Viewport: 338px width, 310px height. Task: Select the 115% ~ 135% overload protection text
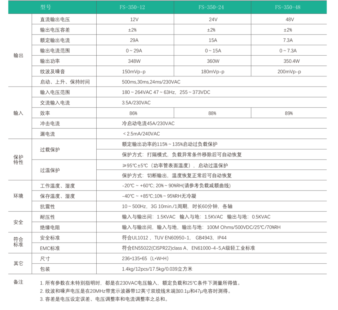170,144
